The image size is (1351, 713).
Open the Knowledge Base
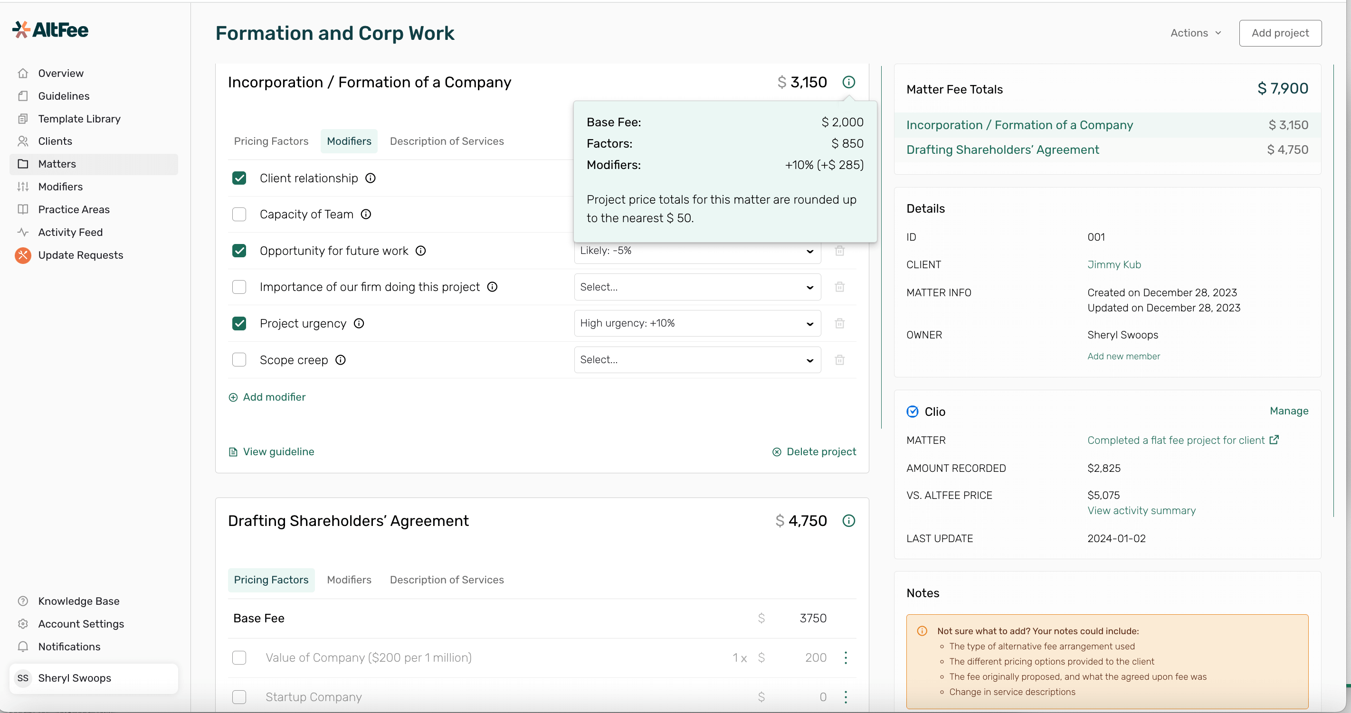pyautogui.click(x=79, y=601)
